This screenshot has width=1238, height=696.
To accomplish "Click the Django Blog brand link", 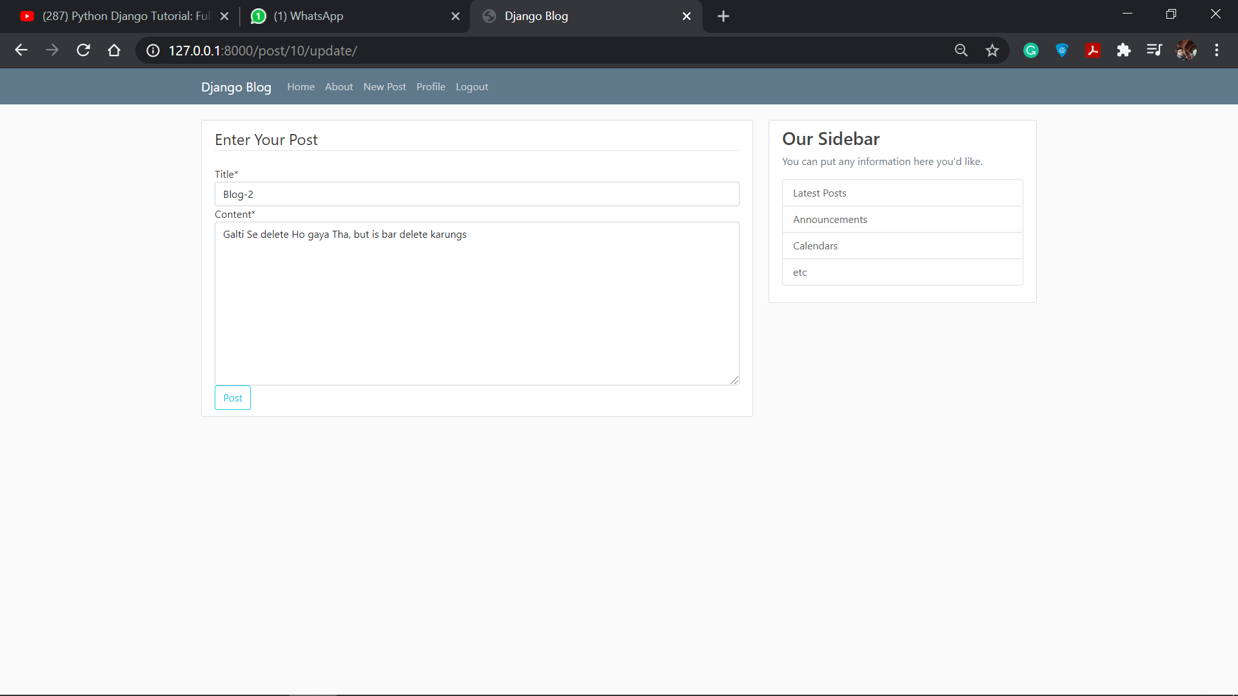I will coord(236,87).
